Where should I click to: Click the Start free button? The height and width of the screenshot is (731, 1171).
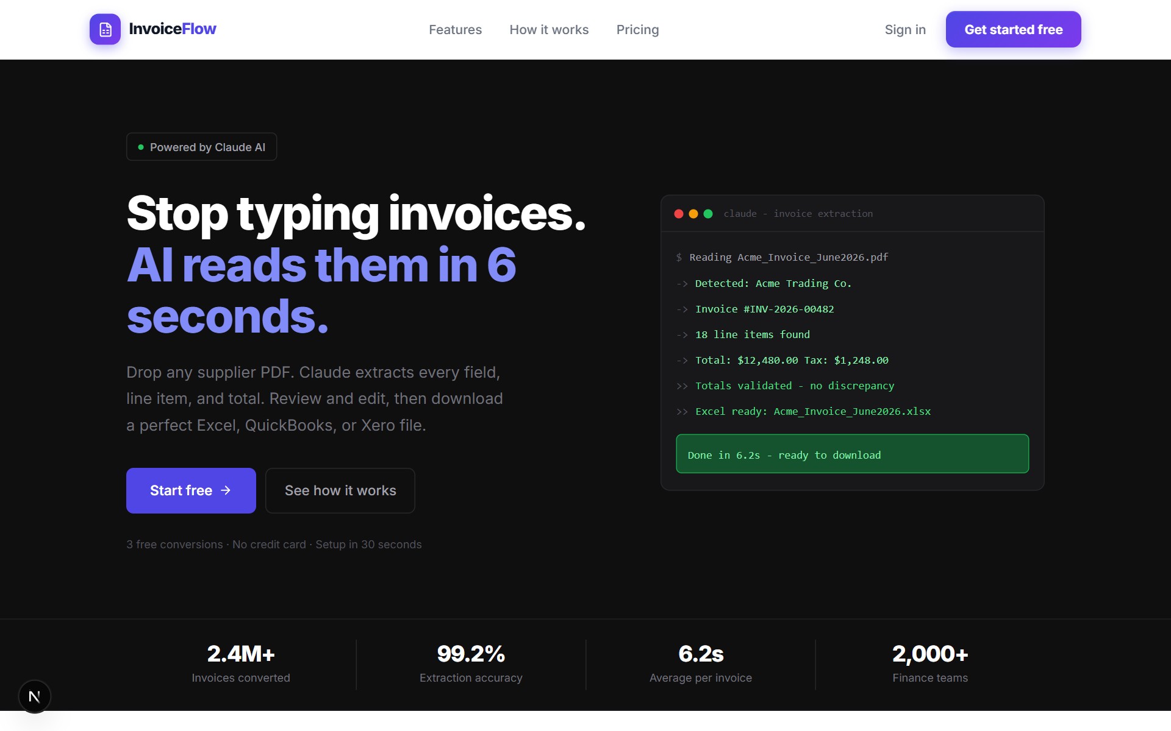[191, 490]
